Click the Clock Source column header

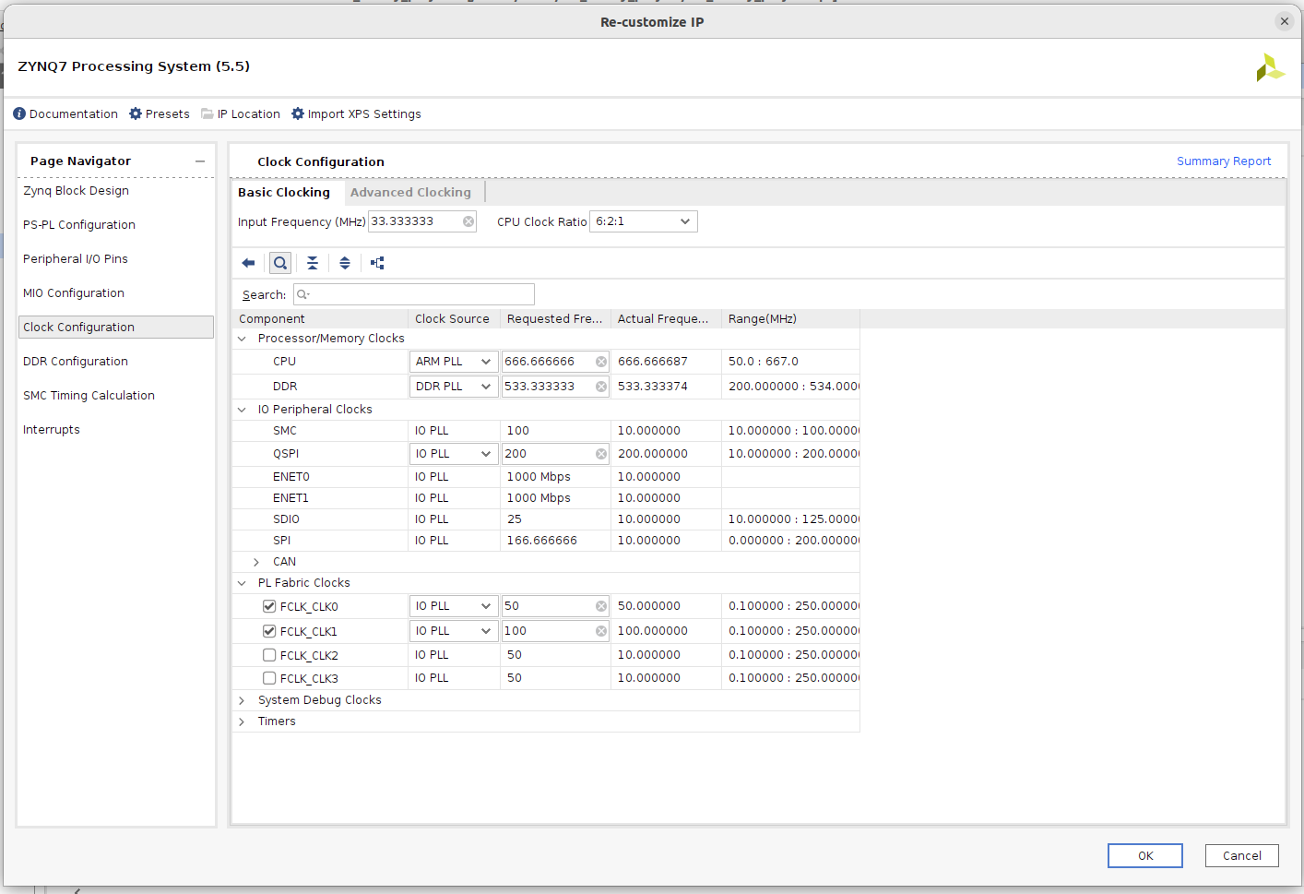(454, 319)
